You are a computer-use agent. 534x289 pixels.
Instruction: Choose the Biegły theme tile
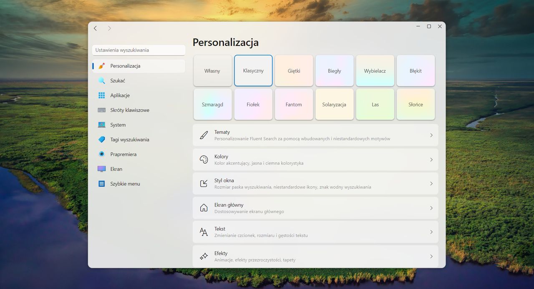[x=335, y=71]
